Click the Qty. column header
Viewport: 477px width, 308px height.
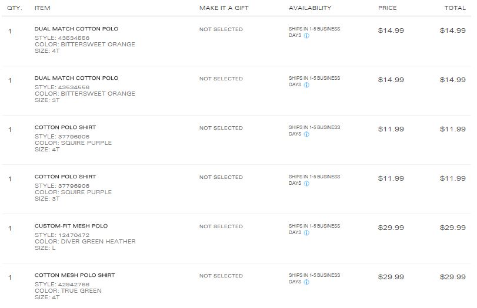pyautogui.click(x=15, y=8)
